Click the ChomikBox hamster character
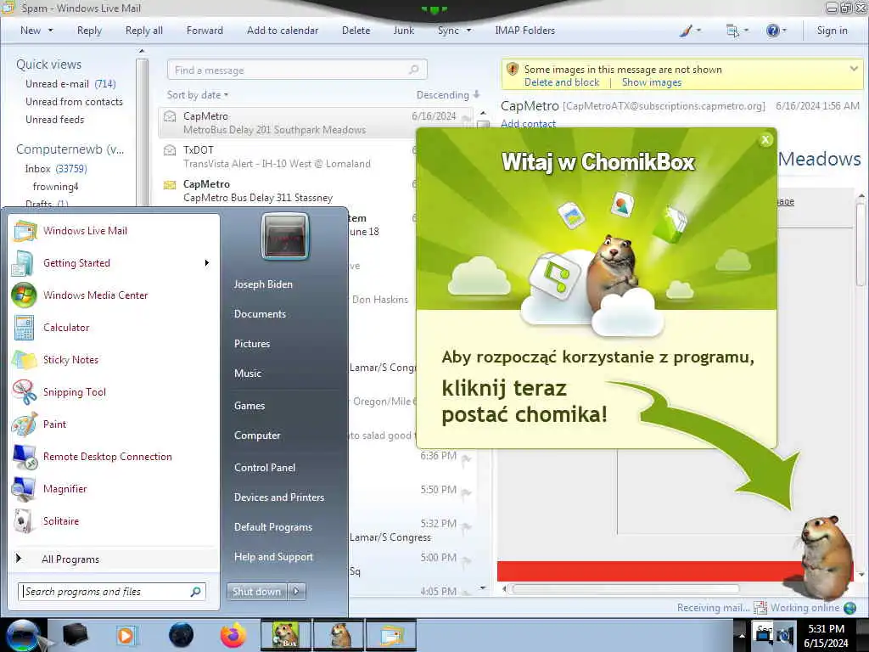The height and width of the screenshot is (652, 869). (825, 557)
